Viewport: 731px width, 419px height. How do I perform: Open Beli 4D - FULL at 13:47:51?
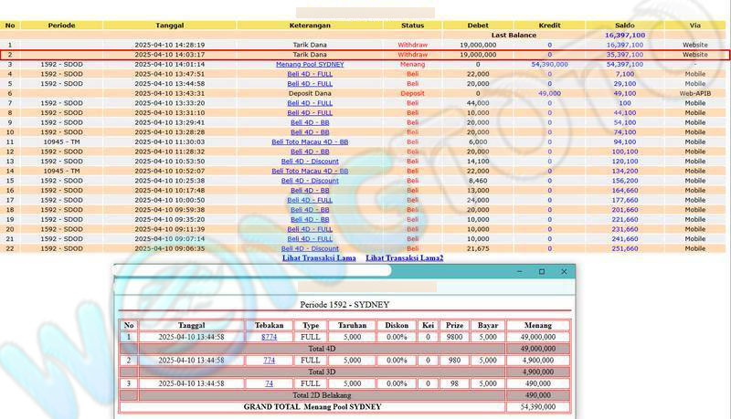pos(310,74)
